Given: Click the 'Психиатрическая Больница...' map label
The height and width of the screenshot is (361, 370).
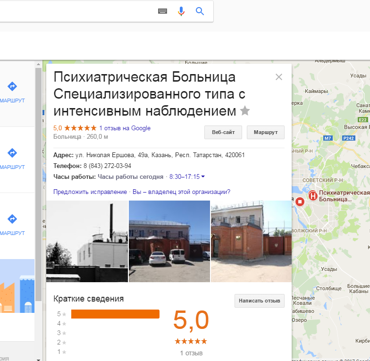Looking at the screenshot, I should [344, 196].
